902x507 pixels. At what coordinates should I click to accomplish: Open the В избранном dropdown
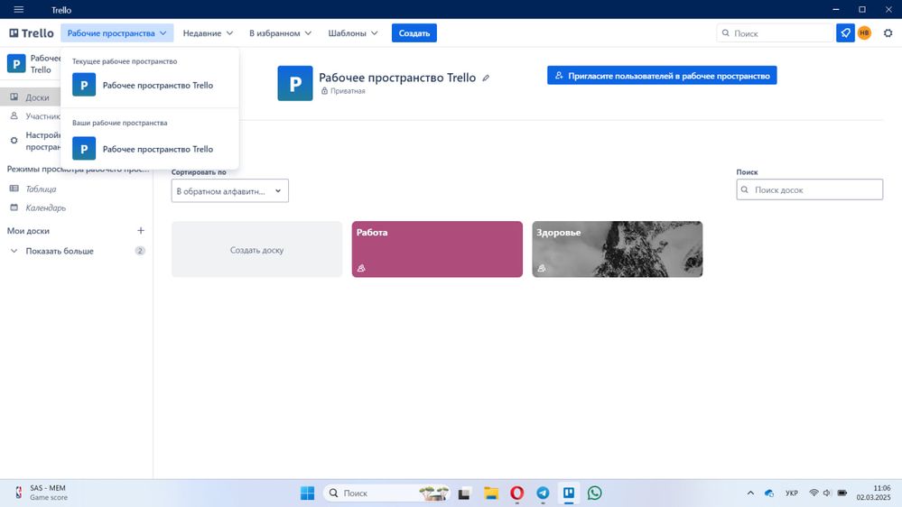point(280,33)
